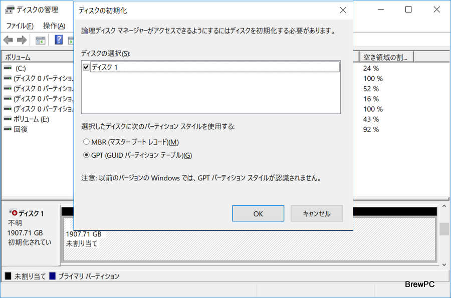Click the red uninitialized ディスク 1 icon
451x298 pixels.
[x=13, y=213]
